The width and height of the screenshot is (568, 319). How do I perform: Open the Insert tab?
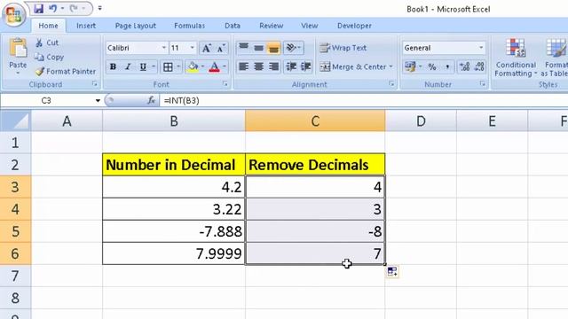[86, 26]
